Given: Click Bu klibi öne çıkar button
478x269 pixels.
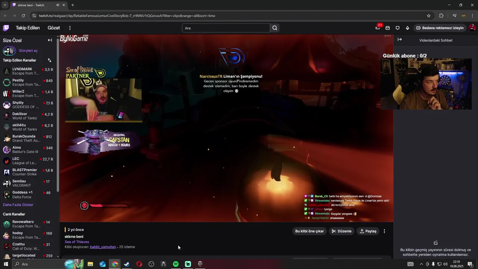Looking at the screenshot, I should tap(310, 231).
